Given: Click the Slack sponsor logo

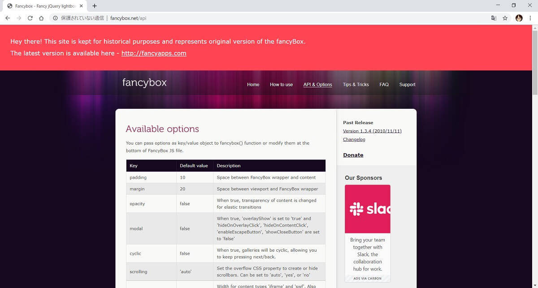Looking at the screenshot, I should (368, 209).
